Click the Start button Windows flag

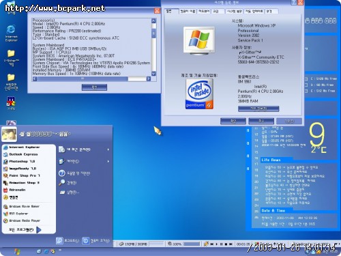click(x=17, y=251)
